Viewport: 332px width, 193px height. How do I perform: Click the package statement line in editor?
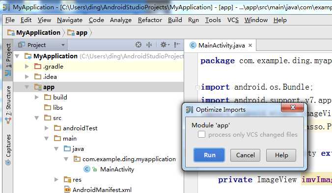coord(266,61)
